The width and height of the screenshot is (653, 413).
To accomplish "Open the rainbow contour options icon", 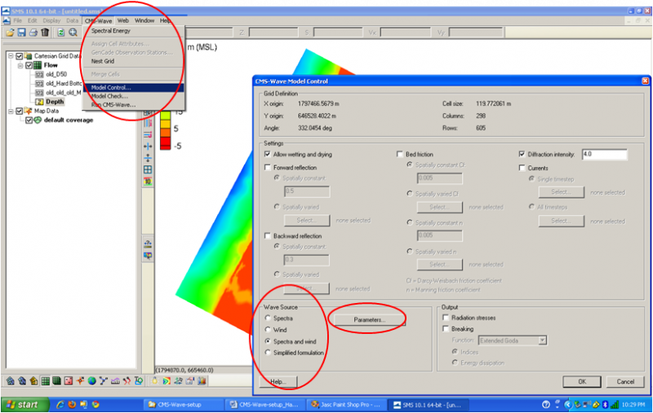I will tap(167, 380).
